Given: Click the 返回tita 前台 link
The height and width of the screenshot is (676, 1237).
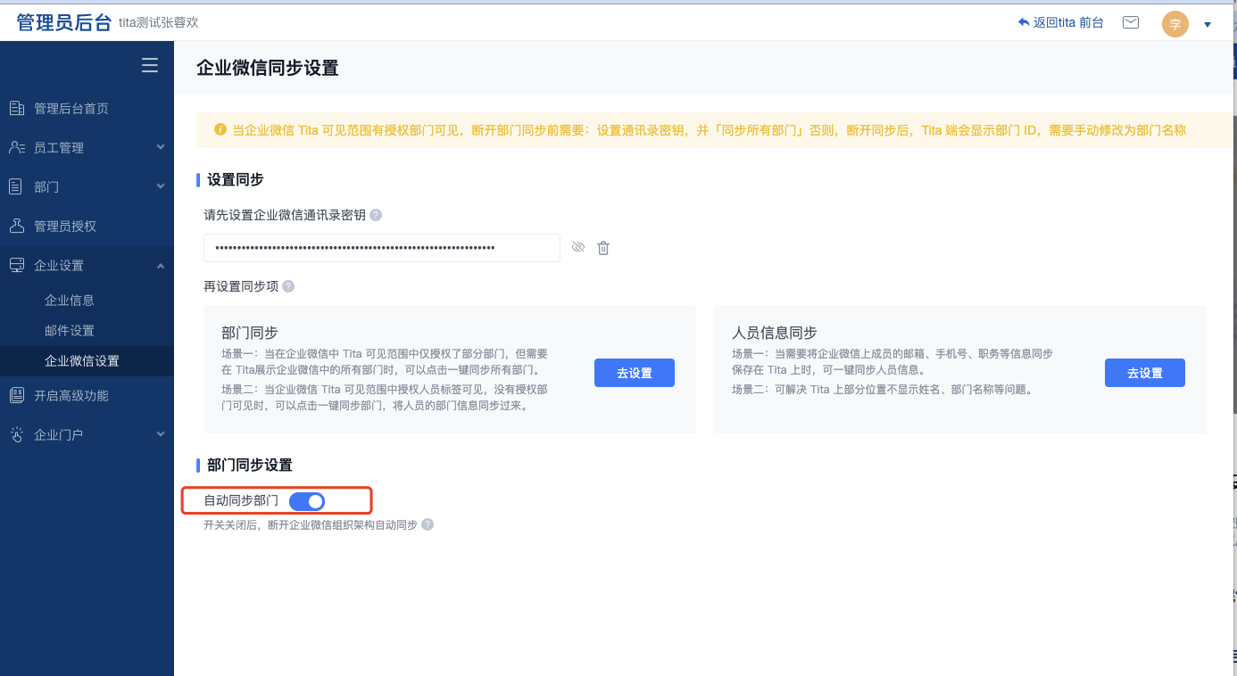Looking at the screenshot, I should [x=1068, y=22].
